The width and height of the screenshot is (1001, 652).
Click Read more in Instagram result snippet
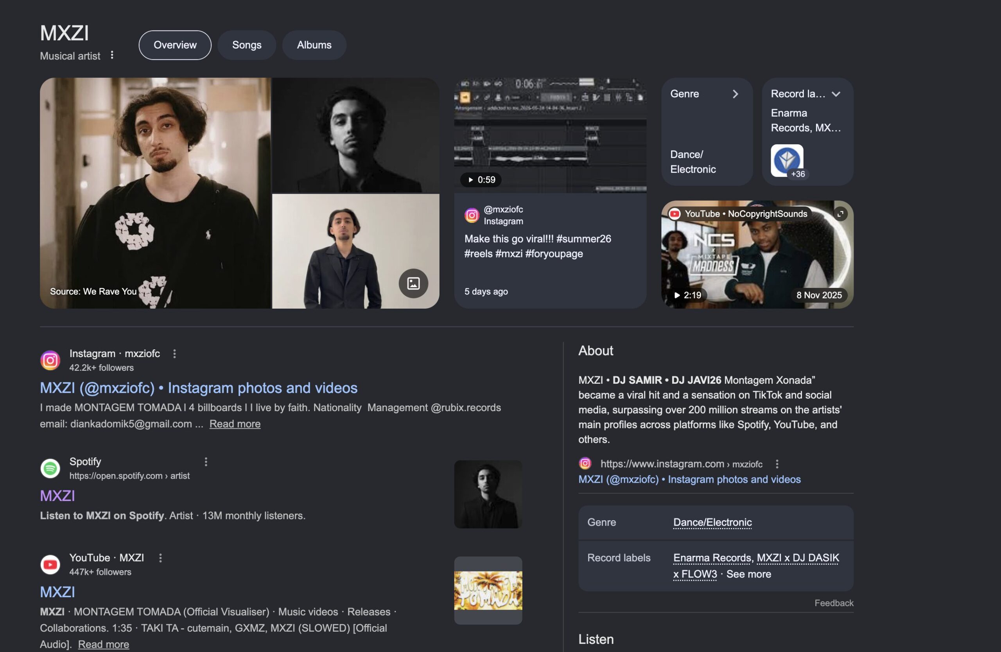click(235, 424)
